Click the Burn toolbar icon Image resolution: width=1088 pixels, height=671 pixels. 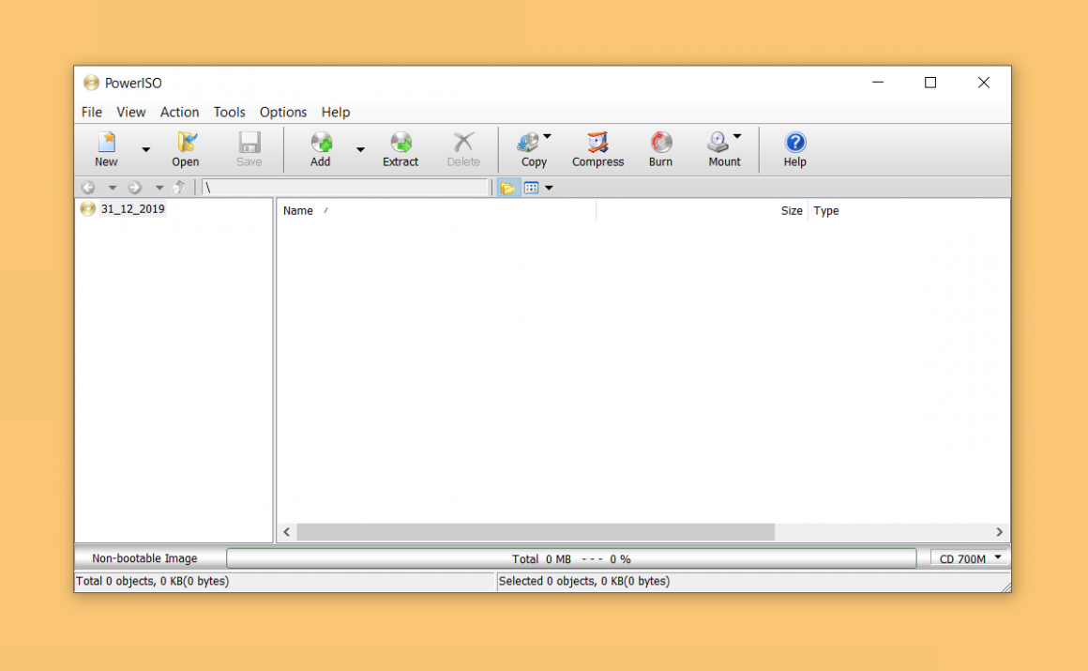pos(660,143)
